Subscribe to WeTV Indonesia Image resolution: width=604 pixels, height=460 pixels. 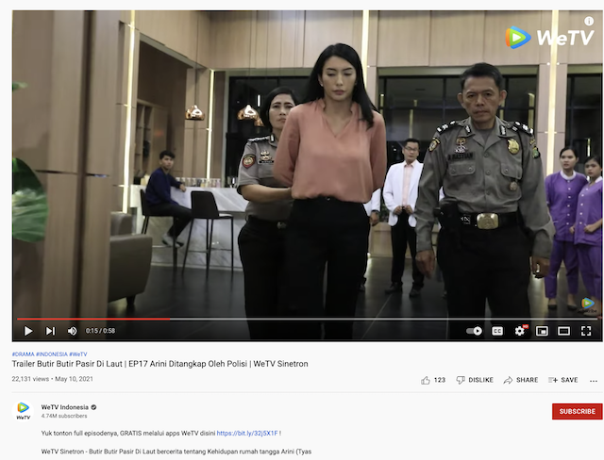click(577, 412)
